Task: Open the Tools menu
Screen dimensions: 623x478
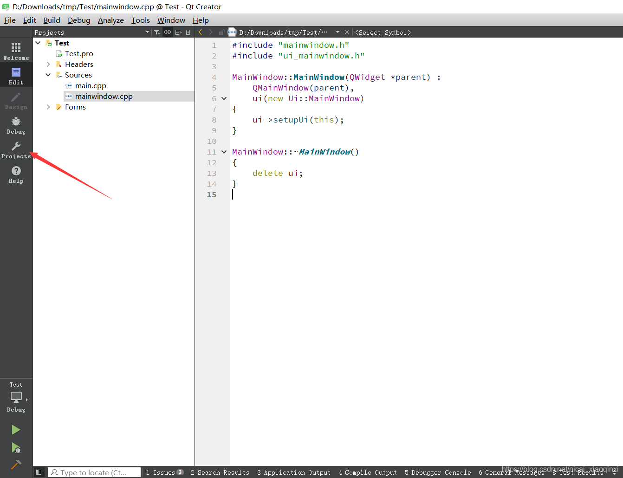Action: click(141, 20)
